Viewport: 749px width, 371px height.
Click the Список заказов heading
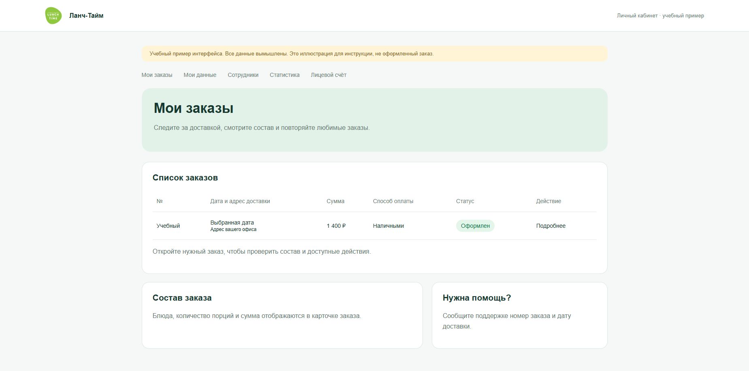click(185, 178)
